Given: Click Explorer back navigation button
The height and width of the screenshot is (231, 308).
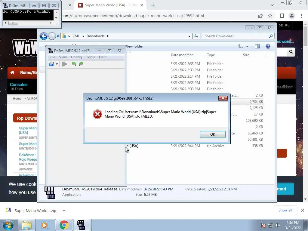Looking at the screenshot, I should (44, 36).
